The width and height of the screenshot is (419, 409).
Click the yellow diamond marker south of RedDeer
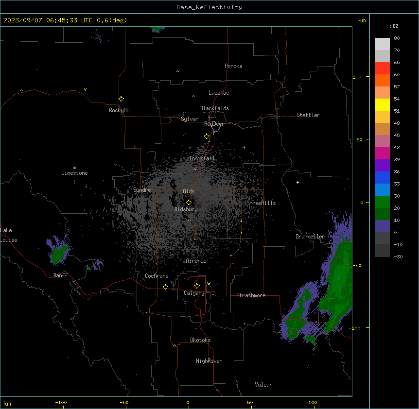207,136
